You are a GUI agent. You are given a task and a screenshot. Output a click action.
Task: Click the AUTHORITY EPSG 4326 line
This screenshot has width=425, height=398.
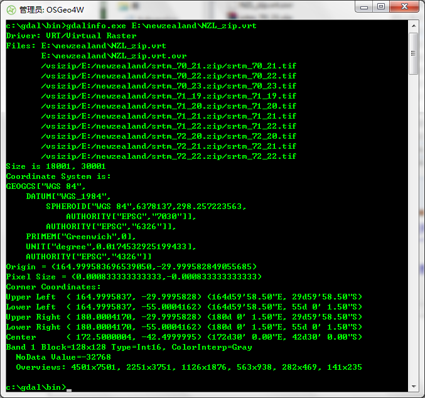89,257
